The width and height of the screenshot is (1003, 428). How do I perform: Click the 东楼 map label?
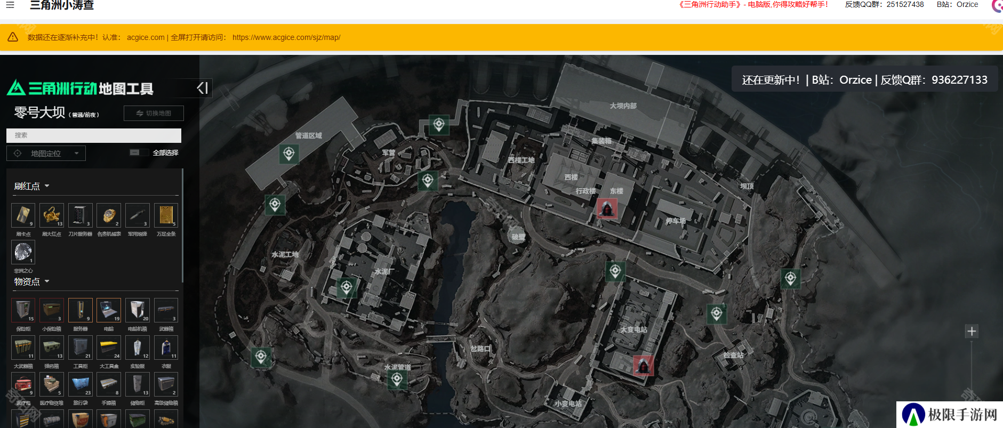pos(616,191)
